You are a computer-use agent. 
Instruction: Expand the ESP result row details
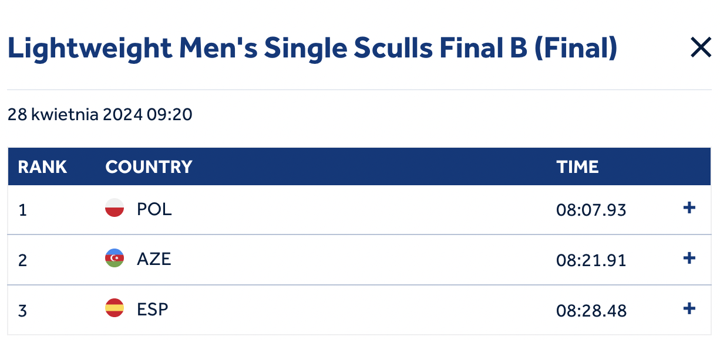pyautogui.click(x=690, y=309)
